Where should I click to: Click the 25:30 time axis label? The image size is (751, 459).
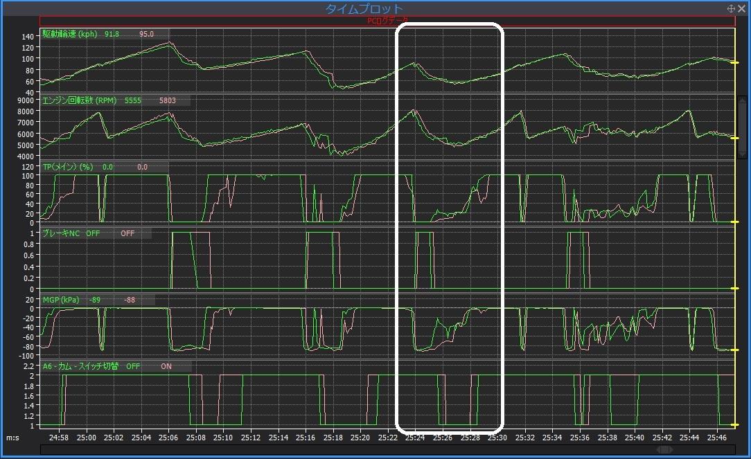pyautogui.click(x=497, y=438)
